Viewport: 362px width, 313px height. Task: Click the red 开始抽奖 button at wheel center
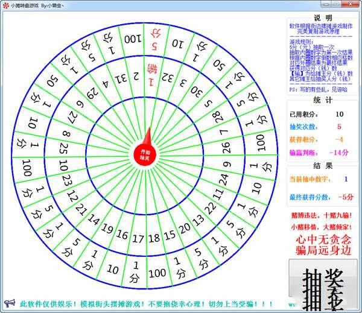click(x=144, y=153)
